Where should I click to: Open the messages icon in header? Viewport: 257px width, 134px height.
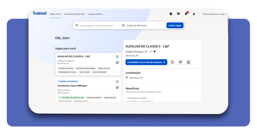178,14
